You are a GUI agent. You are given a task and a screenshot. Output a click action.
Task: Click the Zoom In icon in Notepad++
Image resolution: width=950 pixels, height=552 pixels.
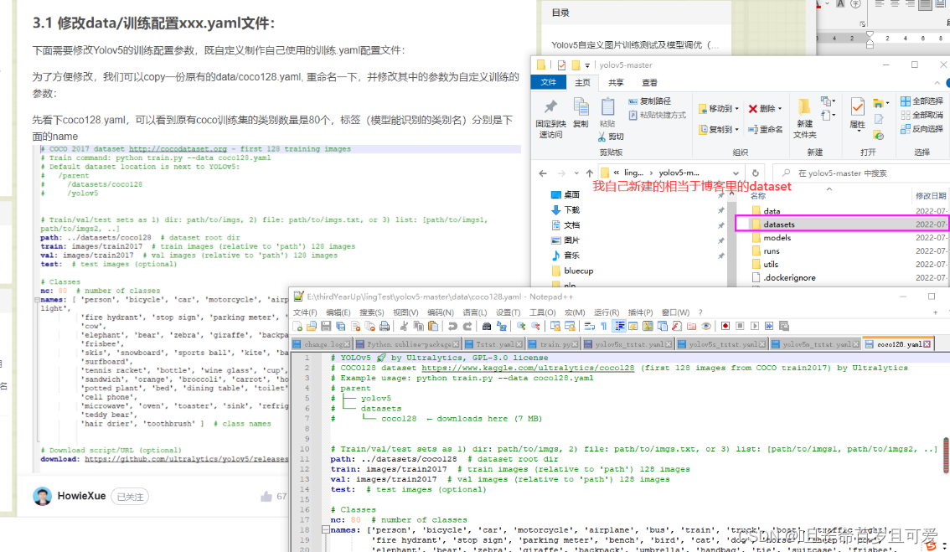[521, 327]
